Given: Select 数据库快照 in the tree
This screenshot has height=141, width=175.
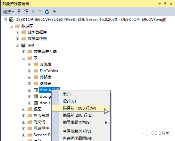Looking at the screenshot, I should coord(37,39).
